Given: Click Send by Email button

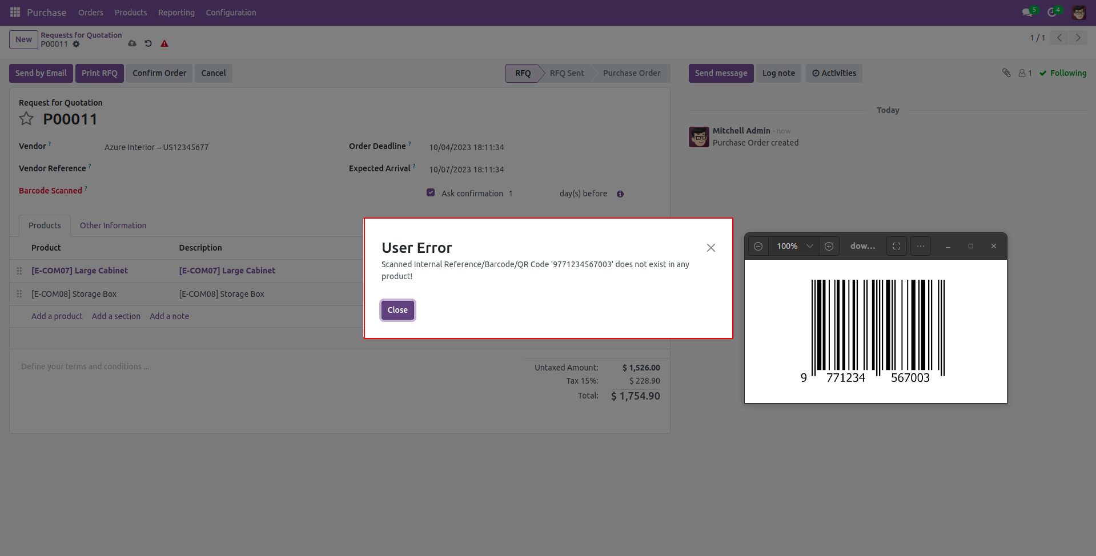Looking at the screenshot, I should tap(41, 73).
